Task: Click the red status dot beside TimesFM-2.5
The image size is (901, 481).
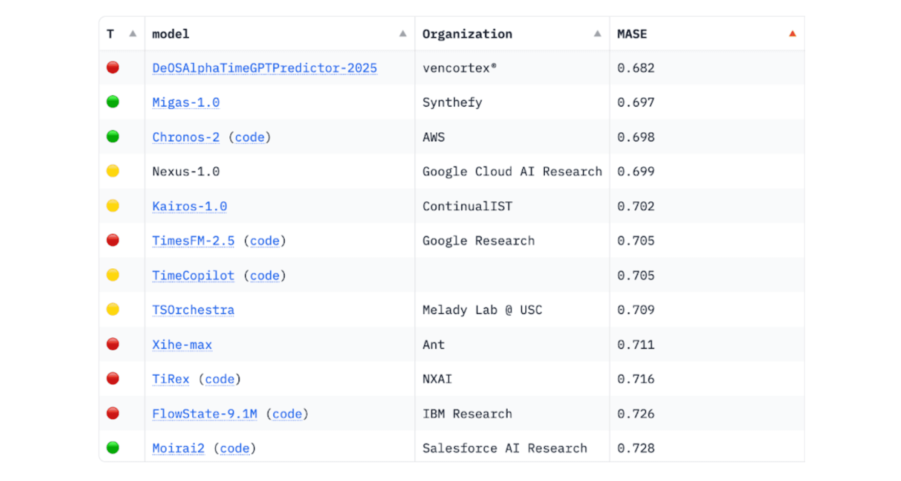Action: coord(113,240)
